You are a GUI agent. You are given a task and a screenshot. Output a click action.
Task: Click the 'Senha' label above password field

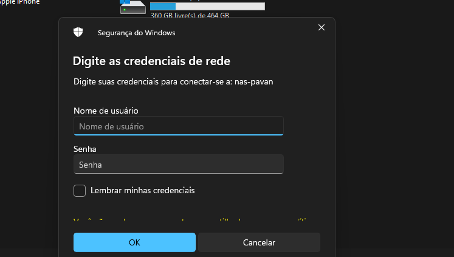click(x=85, y=149)
